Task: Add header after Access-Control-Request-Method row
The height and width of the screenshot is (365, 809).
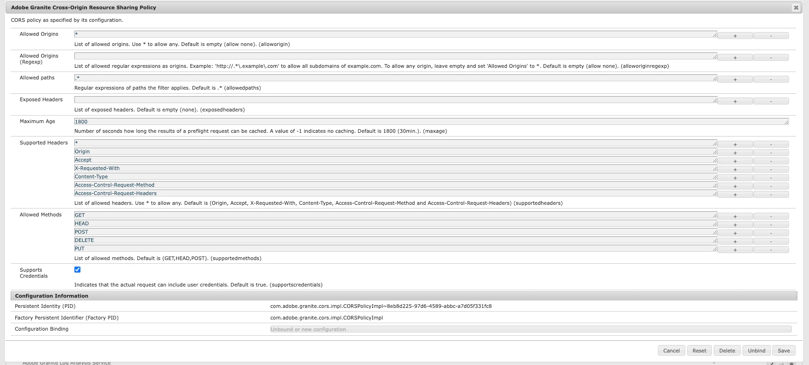Action: tap(735, 186)
